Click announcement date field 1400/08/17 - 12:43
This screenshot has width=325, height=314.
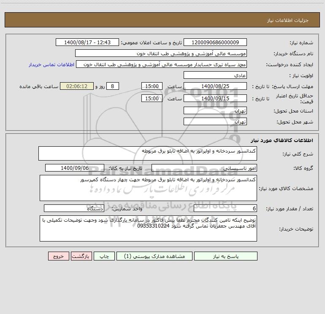coord(87,43)
